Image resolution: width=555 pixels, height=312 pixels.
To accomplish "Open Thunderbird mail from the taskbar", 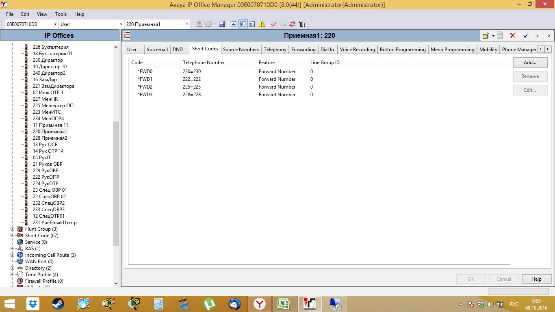I will tap(234, 303).
